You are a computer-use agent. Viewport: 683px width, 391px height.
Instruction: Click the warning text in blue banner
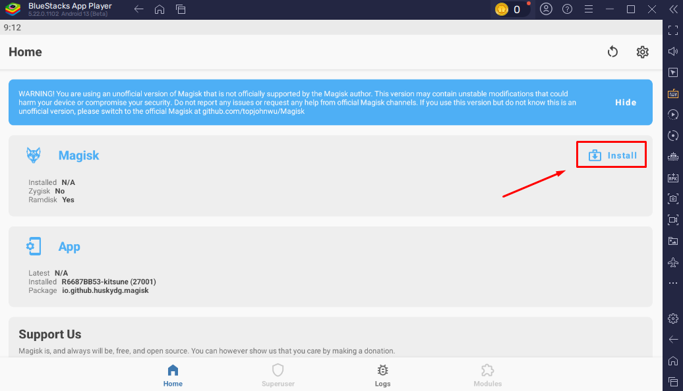[x=297, y=102]
